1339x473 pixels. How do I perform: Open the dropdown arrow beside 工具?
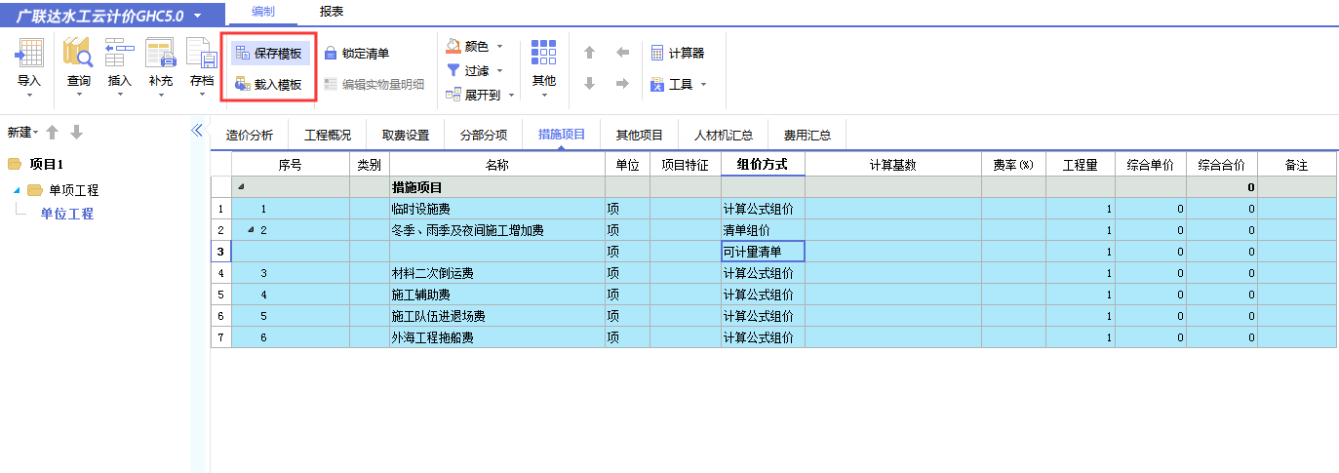pos(703,85)
